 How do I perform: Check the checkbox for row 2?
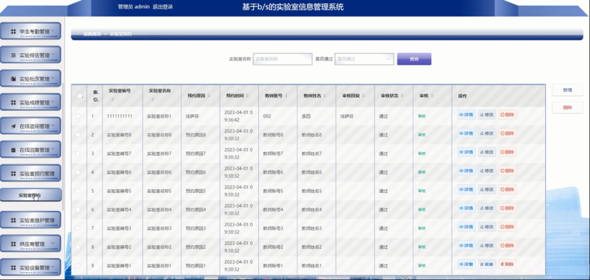pos(78,135)
